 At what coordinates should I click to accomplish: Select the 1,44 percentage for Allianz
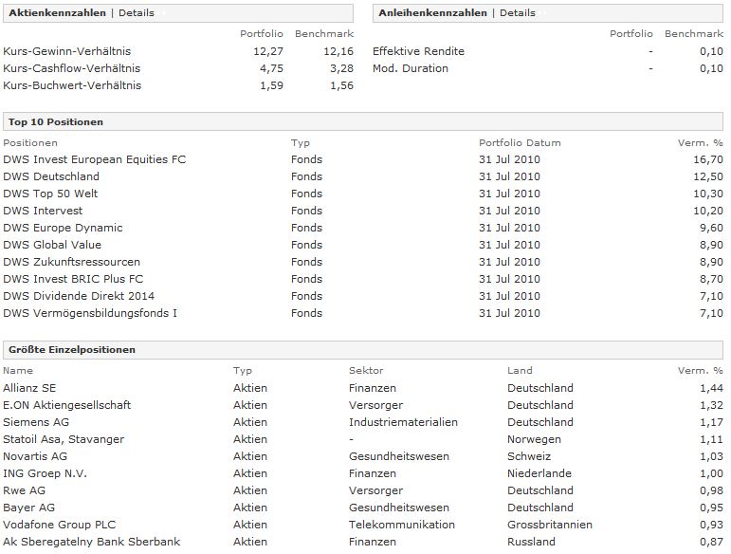711,388
